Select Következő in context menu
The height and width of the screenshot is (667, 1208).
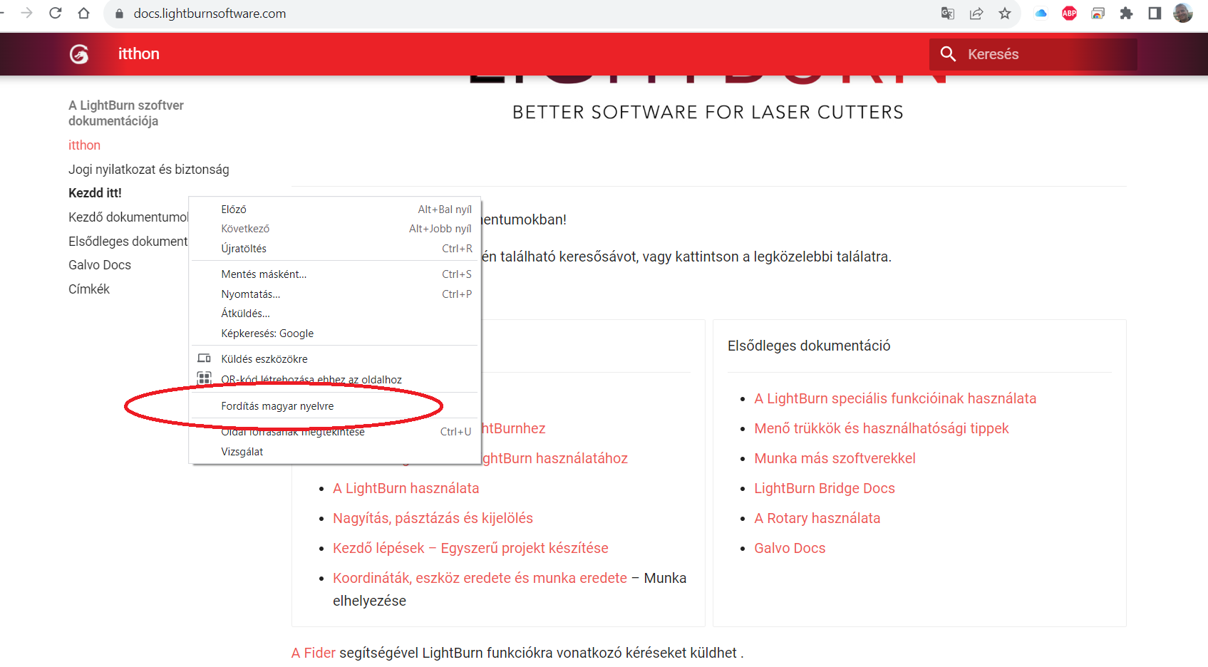click(335, 229)
